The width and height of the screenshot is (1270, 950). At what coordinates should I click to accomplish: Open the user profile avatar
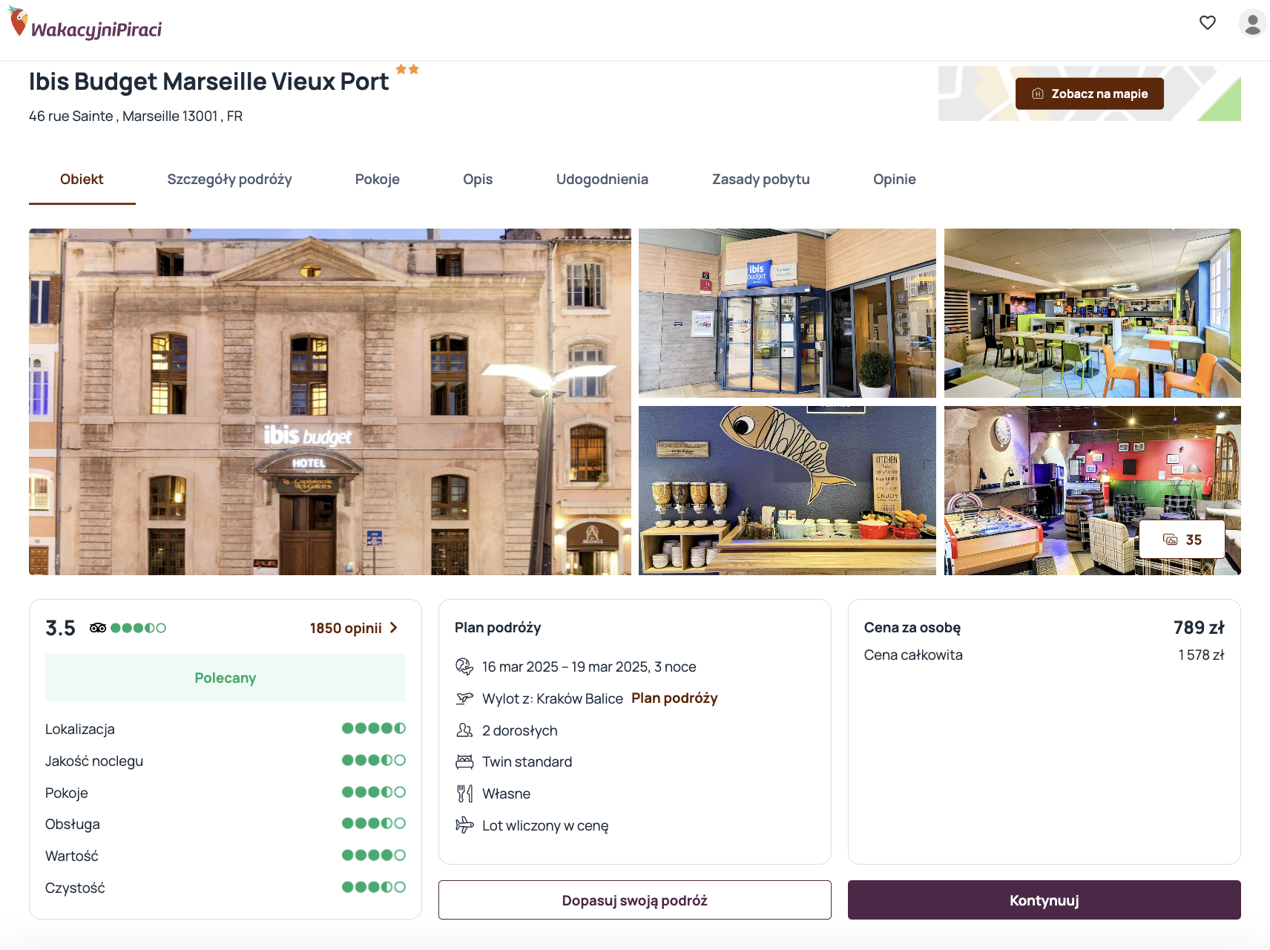pyautogui.click(x=1252, y=23)
